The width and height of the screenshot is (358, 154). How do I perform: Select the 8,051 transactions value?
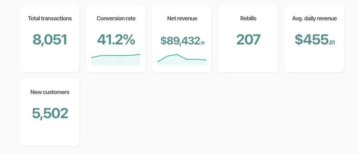(50, 40)
